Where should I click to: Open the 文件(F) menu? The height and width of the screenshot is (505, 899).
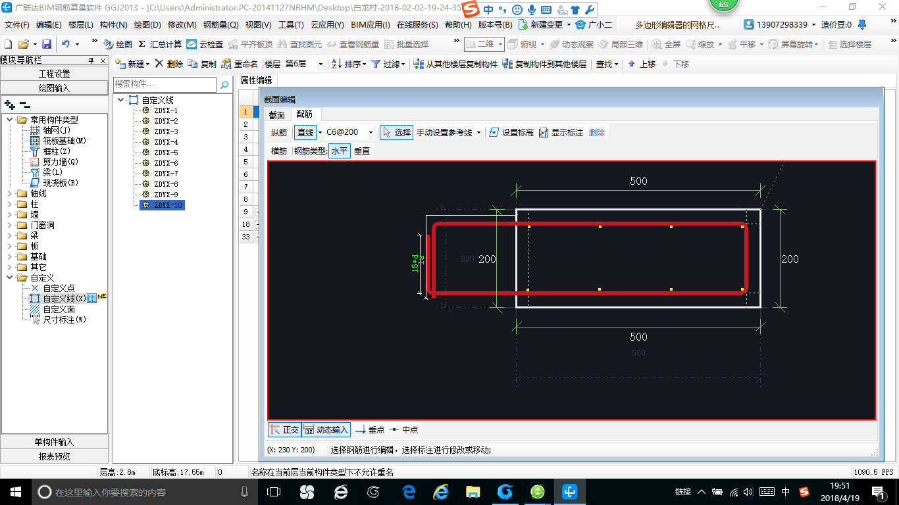tap(17, 25)
